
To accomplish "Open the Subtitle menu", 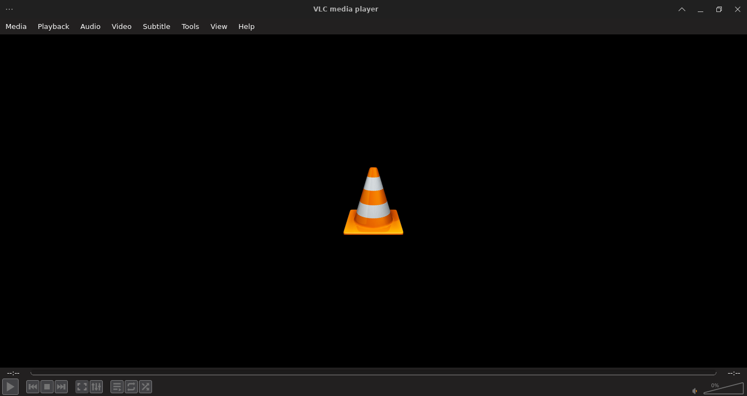I will (x=156, y=26).
